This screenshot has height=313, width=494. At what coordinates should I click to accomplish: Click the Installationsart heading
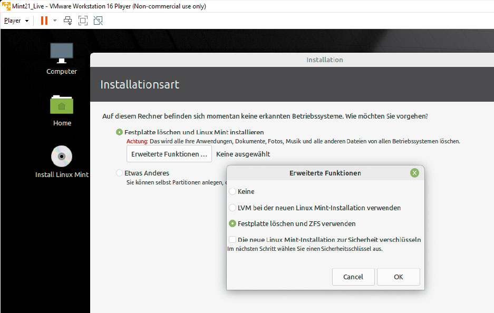(140, 84)
